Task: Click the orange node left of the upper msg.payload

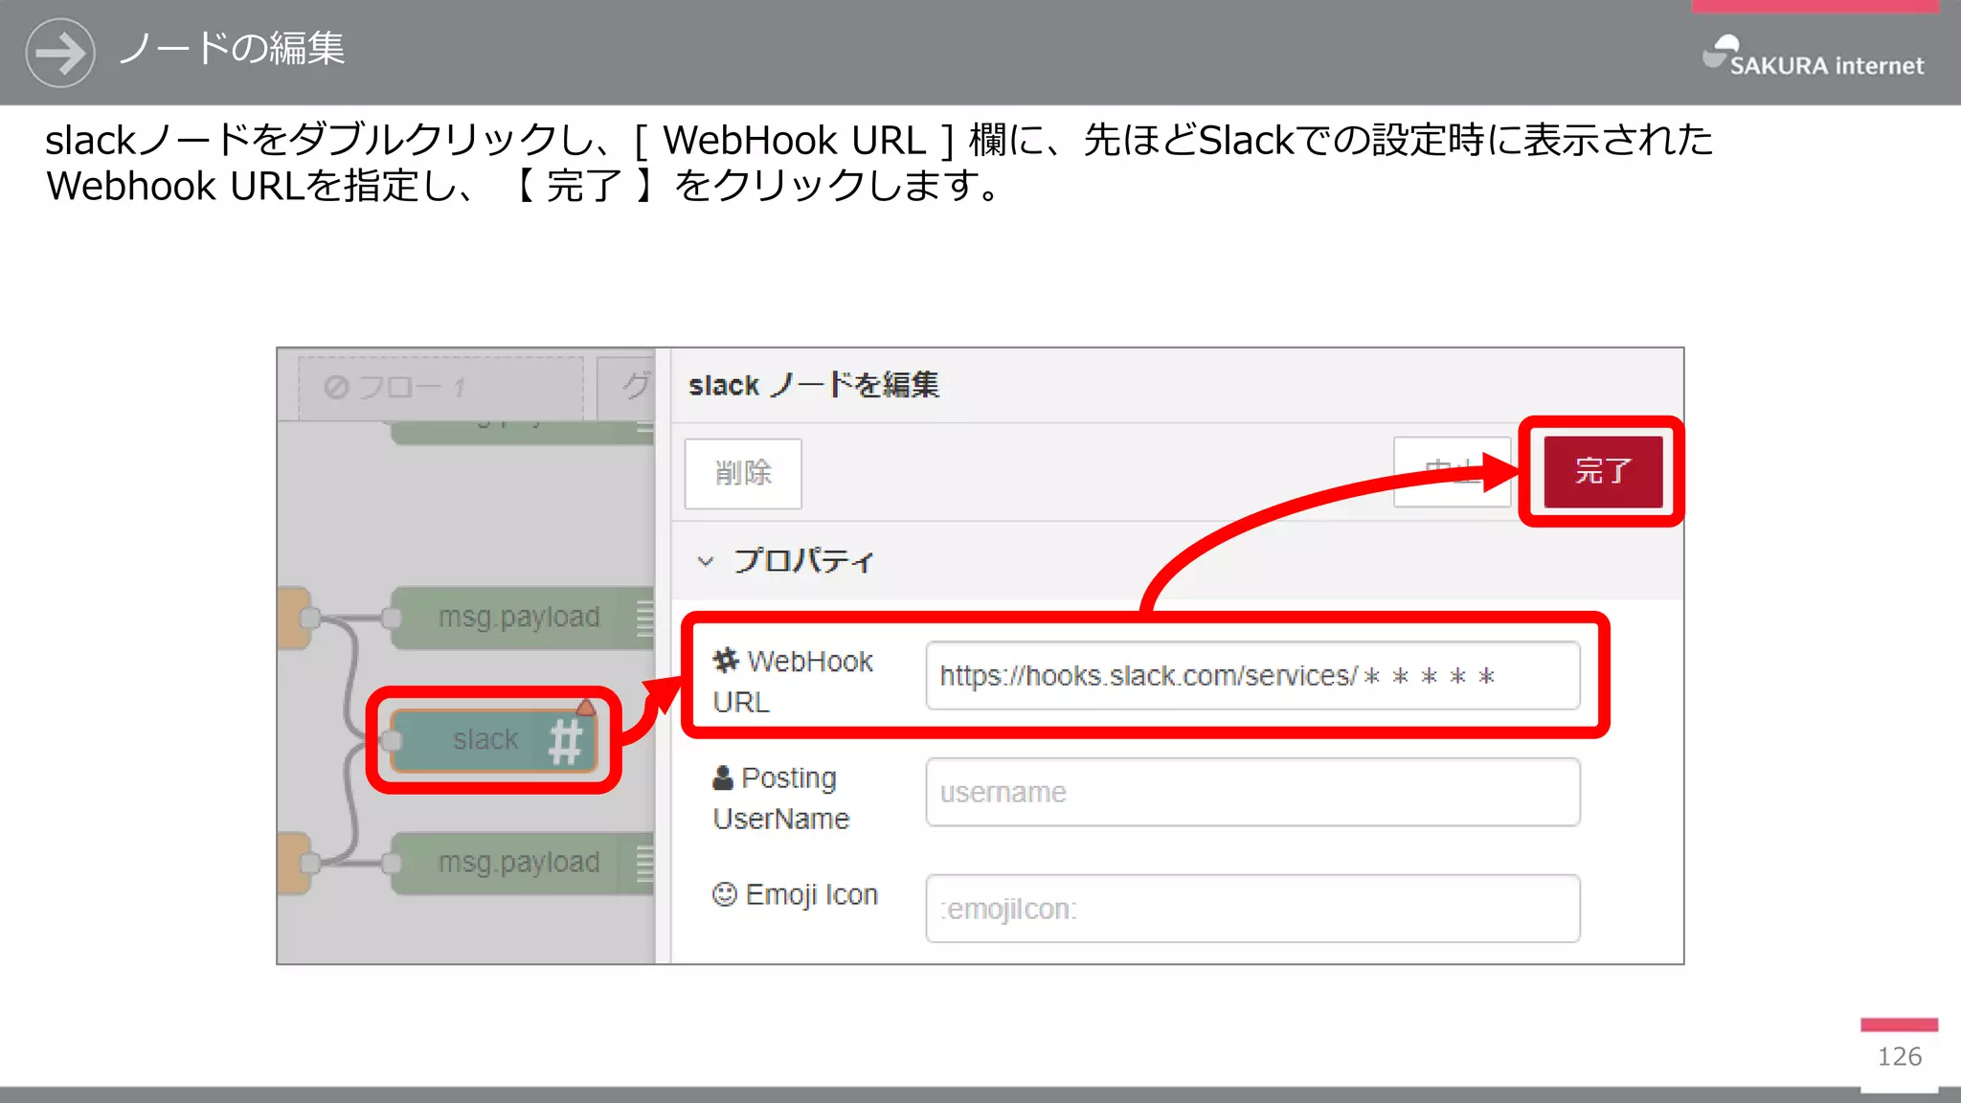Action: [x=293, y=618]
